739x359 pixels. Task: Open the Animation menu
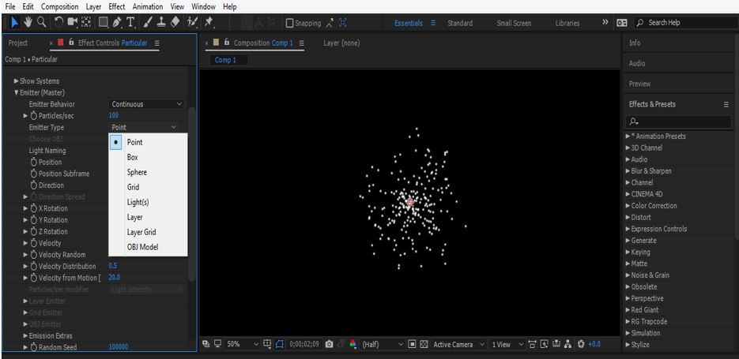[148, 6]
